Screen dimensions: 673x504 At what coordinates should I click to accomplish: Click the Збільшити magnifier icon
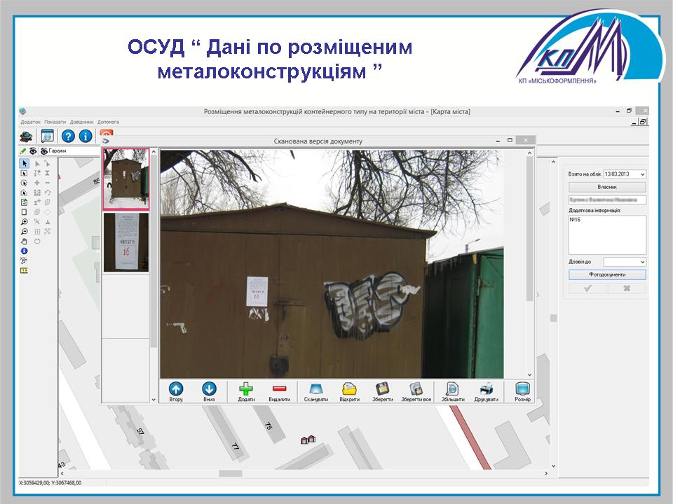coord(452,390)
